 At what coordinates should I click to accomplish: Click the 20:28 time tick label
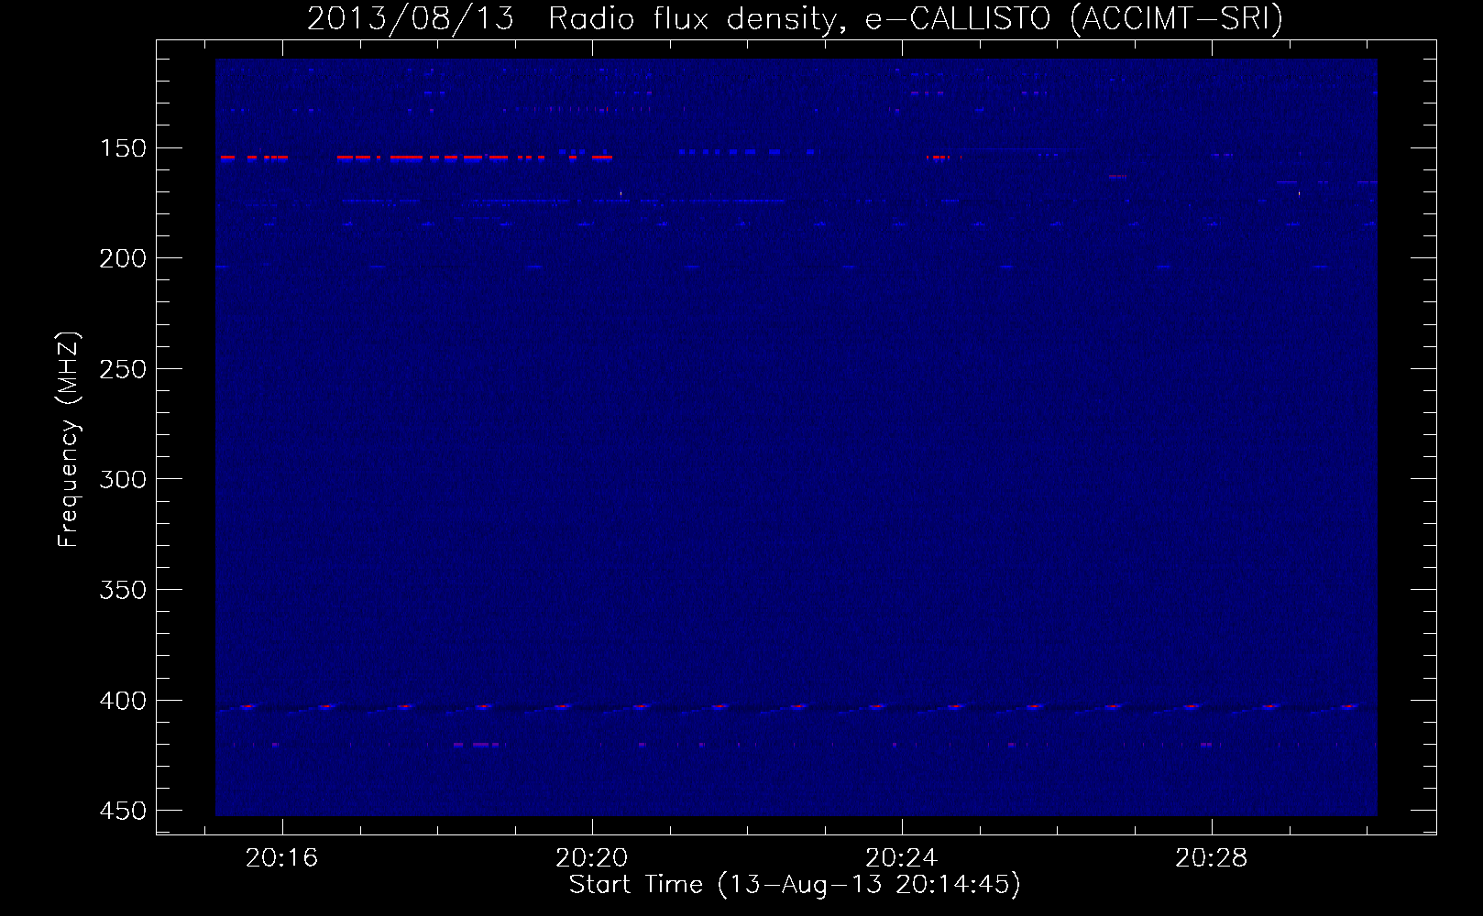coord(1212,858)
